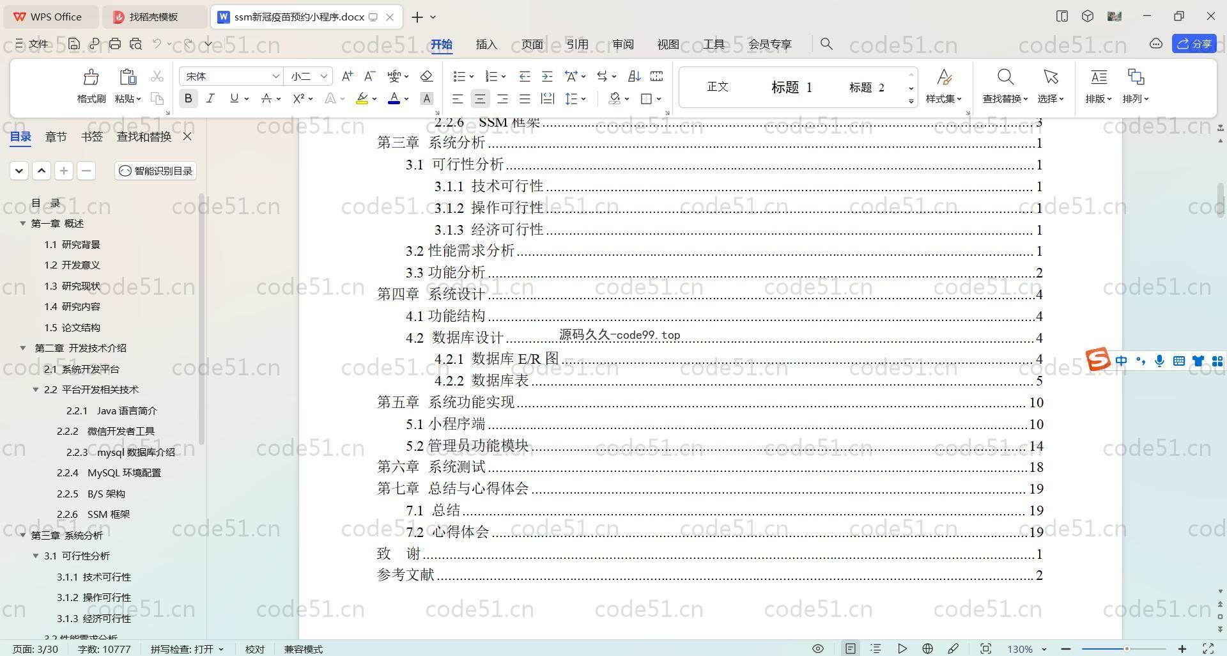Image resolution: width=1227 pixels, height=656 pixels.
Task: Select the 1.4 研究内容 outline entry
Action: pos(72,306)
